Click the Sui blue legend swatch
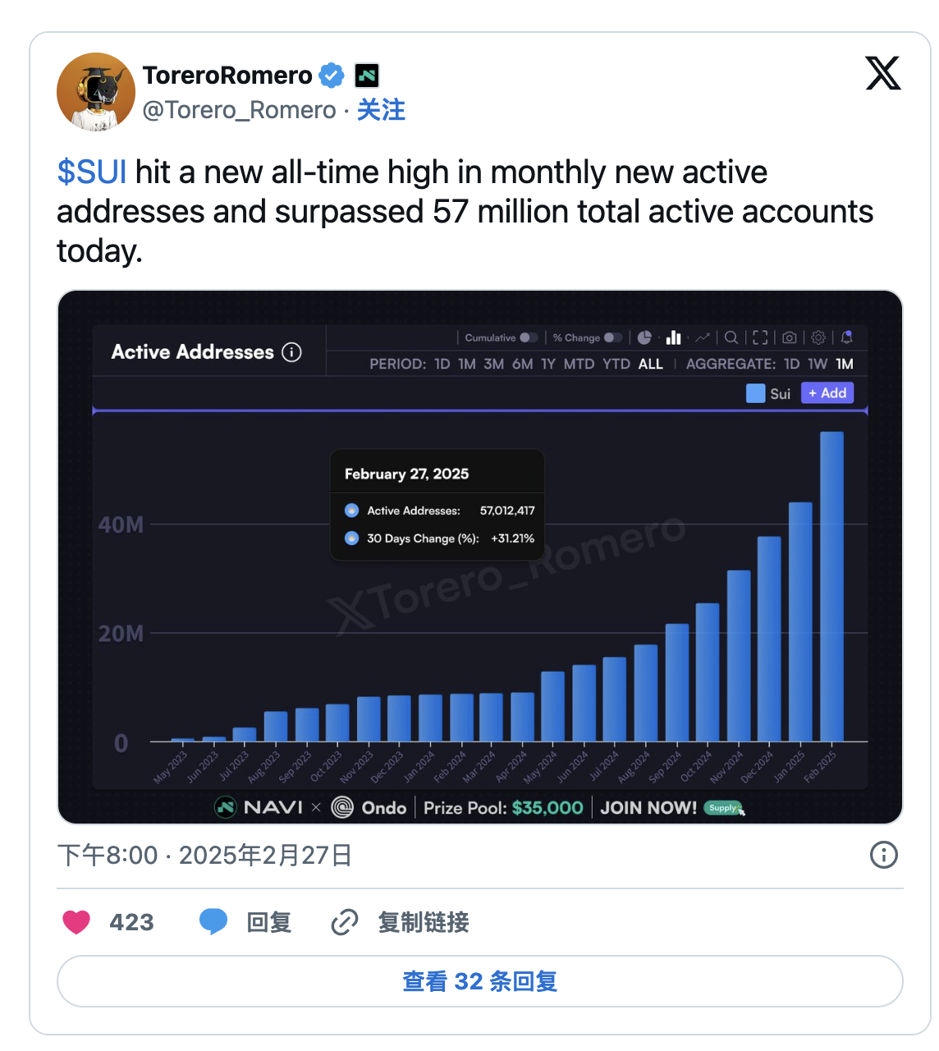This screenshot has width=939, height=1051. 755,393
